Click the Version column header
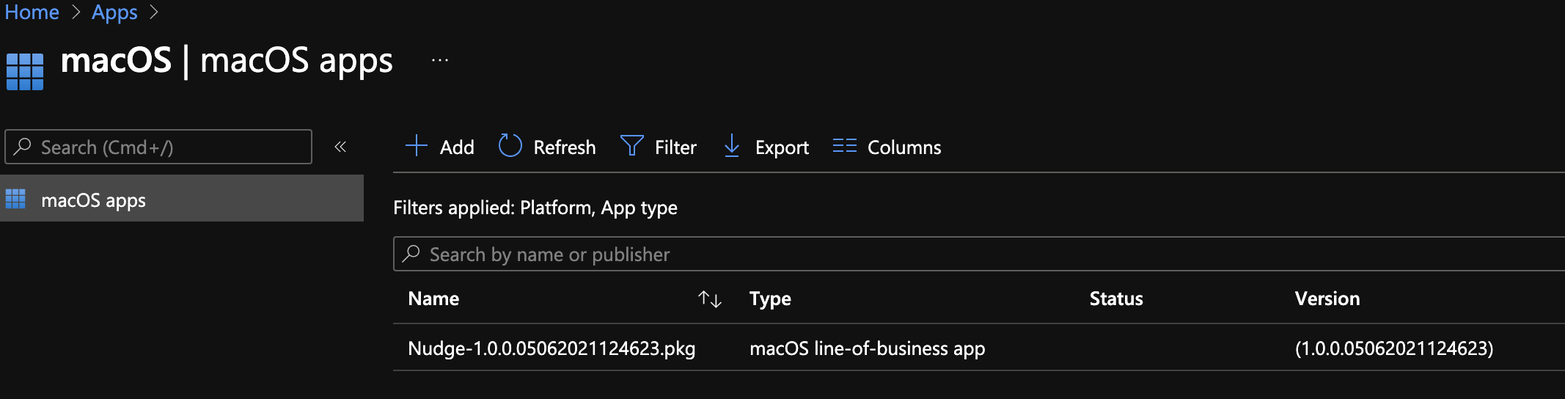Viewport: 1565px width, 399px height. (1327, 299)
